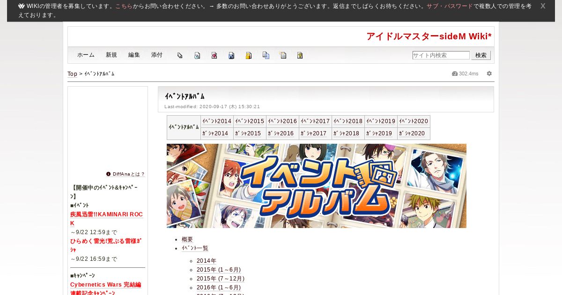Click the yellow padlock freeze icon

coord(249,55)
